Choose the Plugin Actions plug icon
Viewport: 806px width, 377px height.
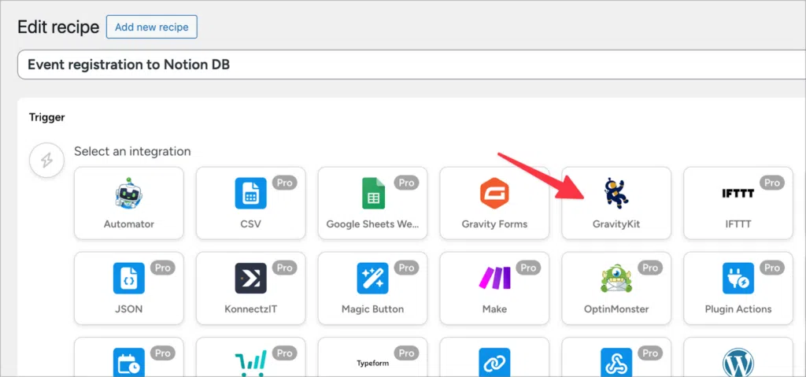click(x=738, y=279)
